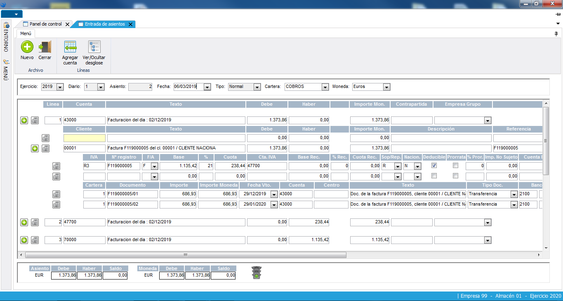Click the traffic light status icon
The width and height of the screenshot is (563, 301).
[257, 273]
